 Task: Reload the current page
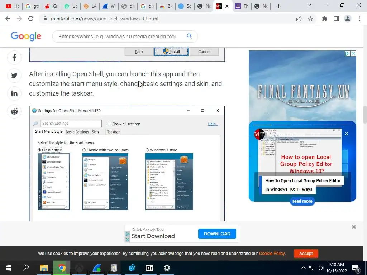(31, 19)
